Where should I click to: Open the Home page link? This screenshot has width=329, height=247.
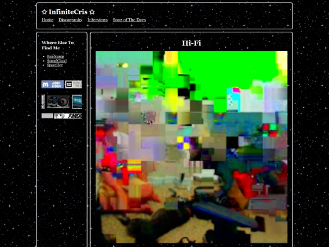coord(48,20)
